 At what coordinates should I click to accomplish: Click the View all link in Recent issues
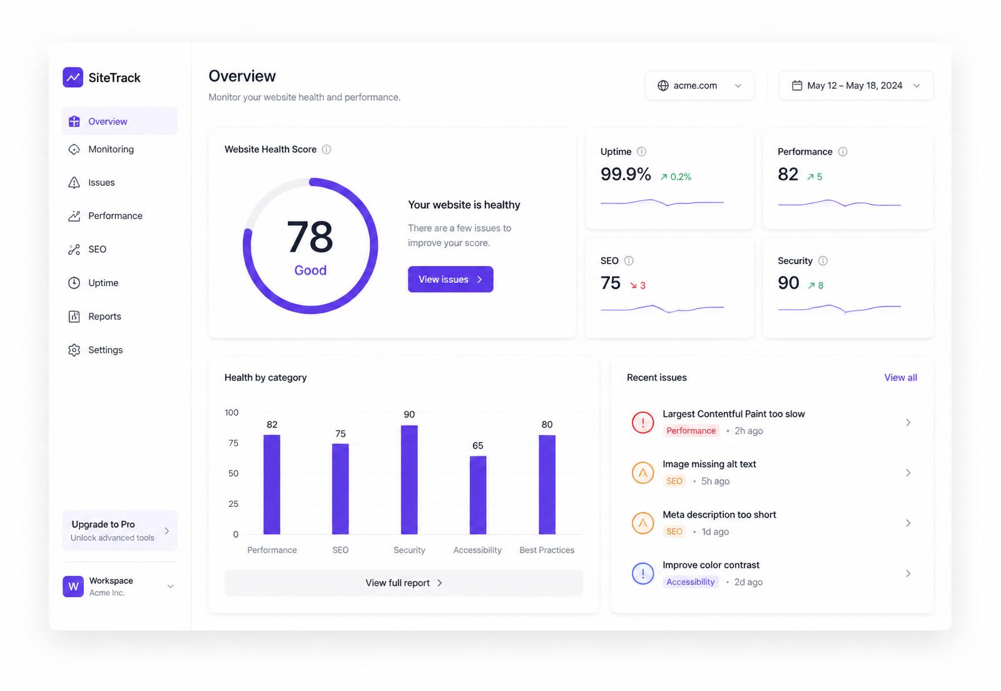tap(900, 377)
